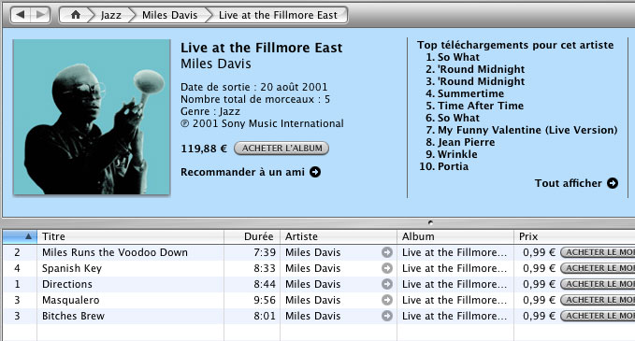The width and height of the screenshot is (635, 341).
Task: Sort by Durée column header
Action: coord(252,236)
